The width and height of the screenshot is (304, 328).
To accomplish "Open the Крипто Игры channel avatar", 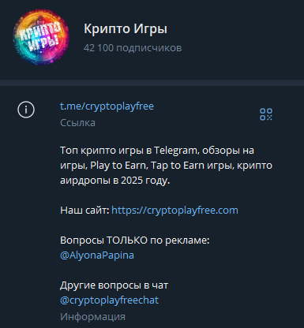I will click(x=41, y=37).
